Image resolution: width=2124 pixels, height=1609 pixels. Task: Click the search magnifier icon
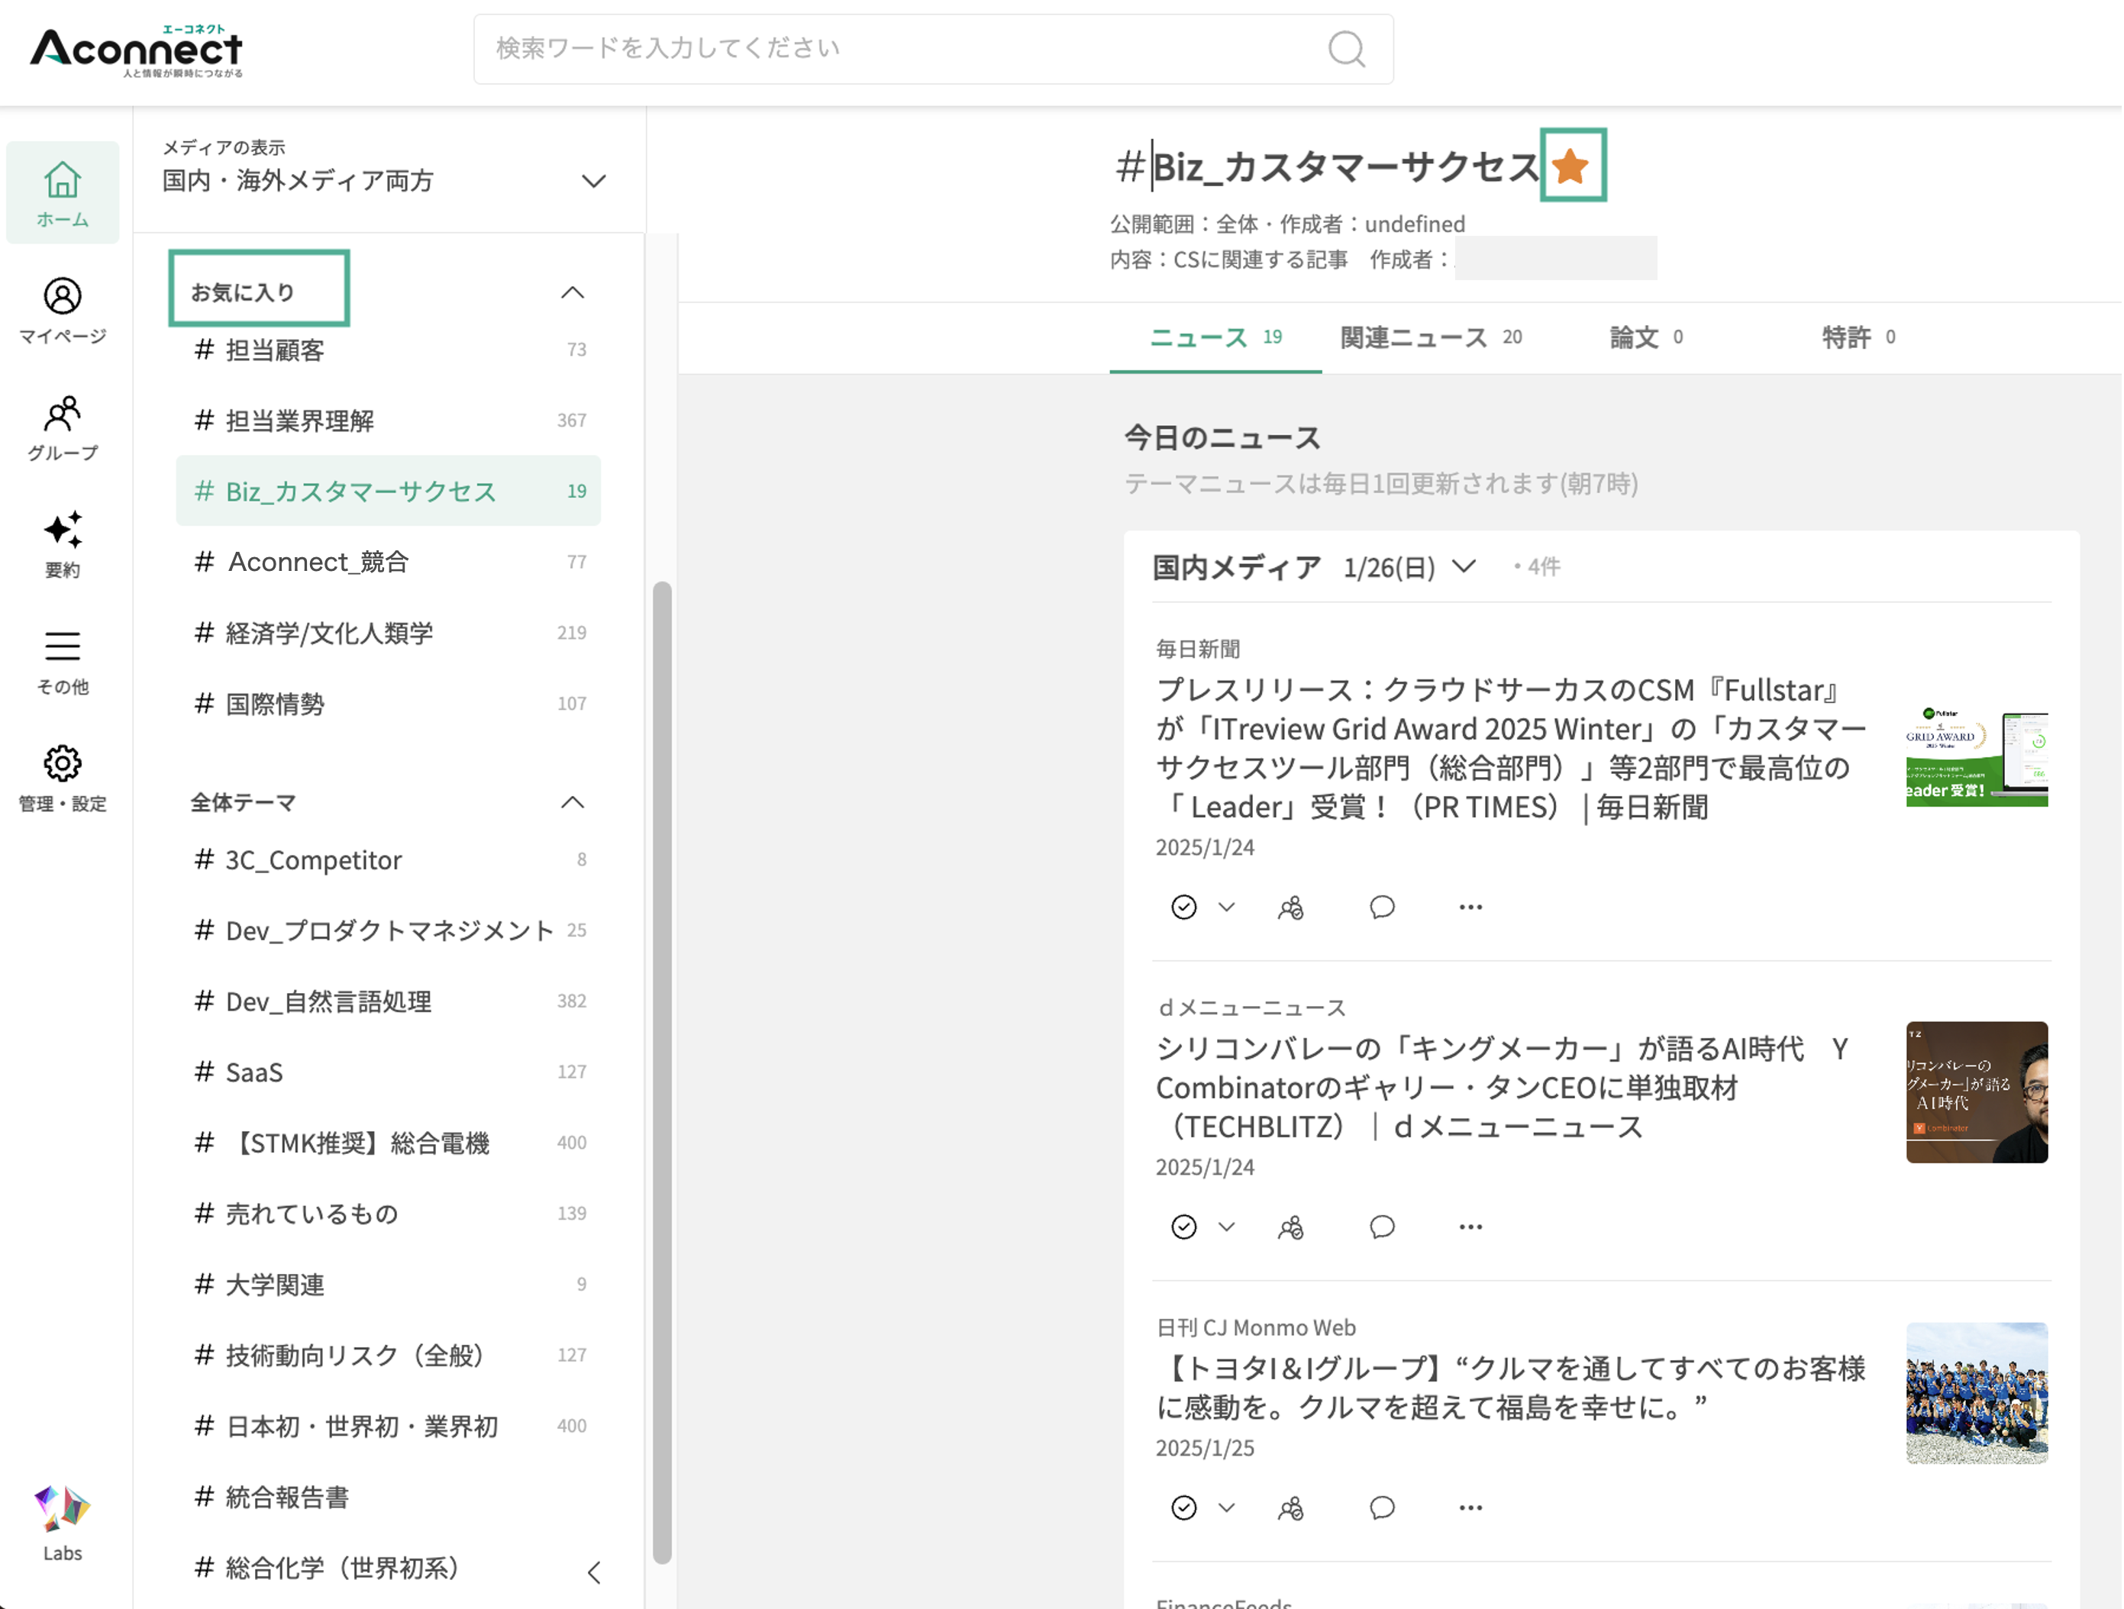click(1346, 49)
